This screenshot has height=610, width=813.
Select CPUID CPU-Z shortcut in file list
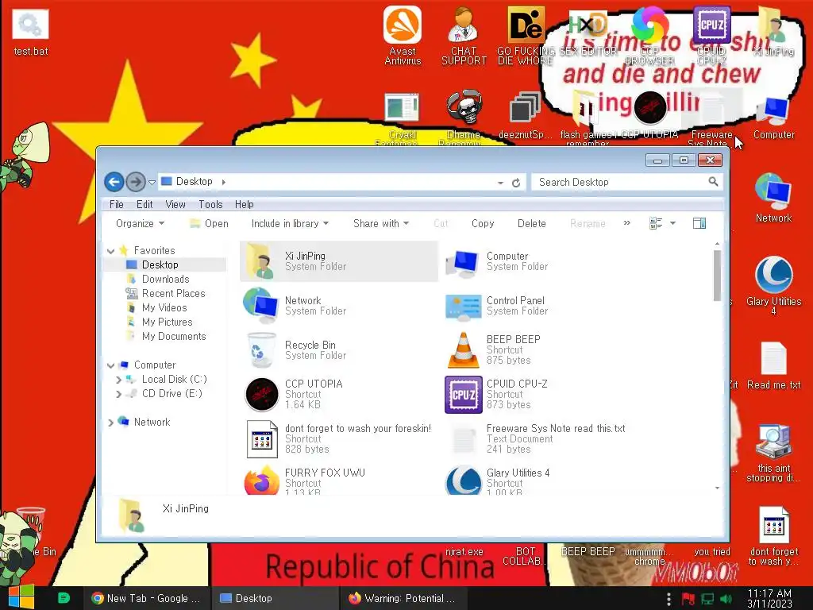click(x=539, y=394)
